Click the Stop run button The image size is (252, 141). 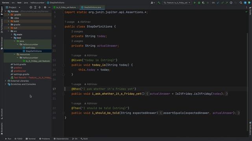click(x=208, y=3)
